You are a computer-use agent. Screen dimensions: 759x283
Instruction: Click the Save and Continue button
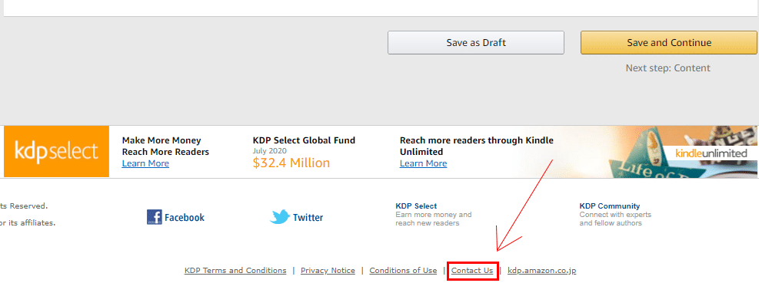pyautogui.click(x=669, y=42)
